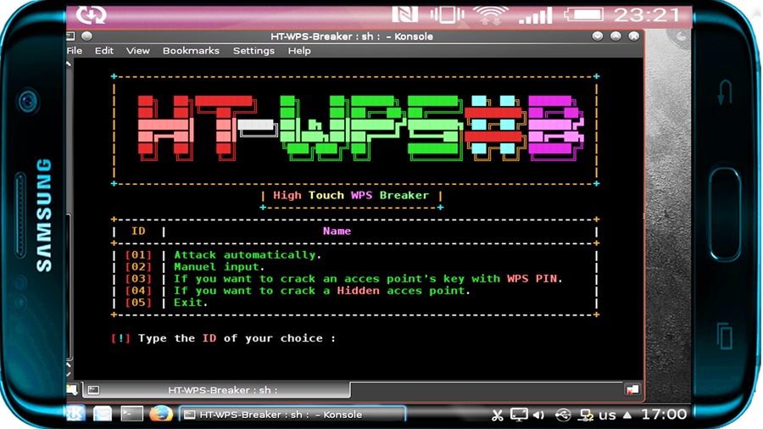763x429 pixels.
Task: Open the File menu in Konsole
Action: tap(75, 51)
